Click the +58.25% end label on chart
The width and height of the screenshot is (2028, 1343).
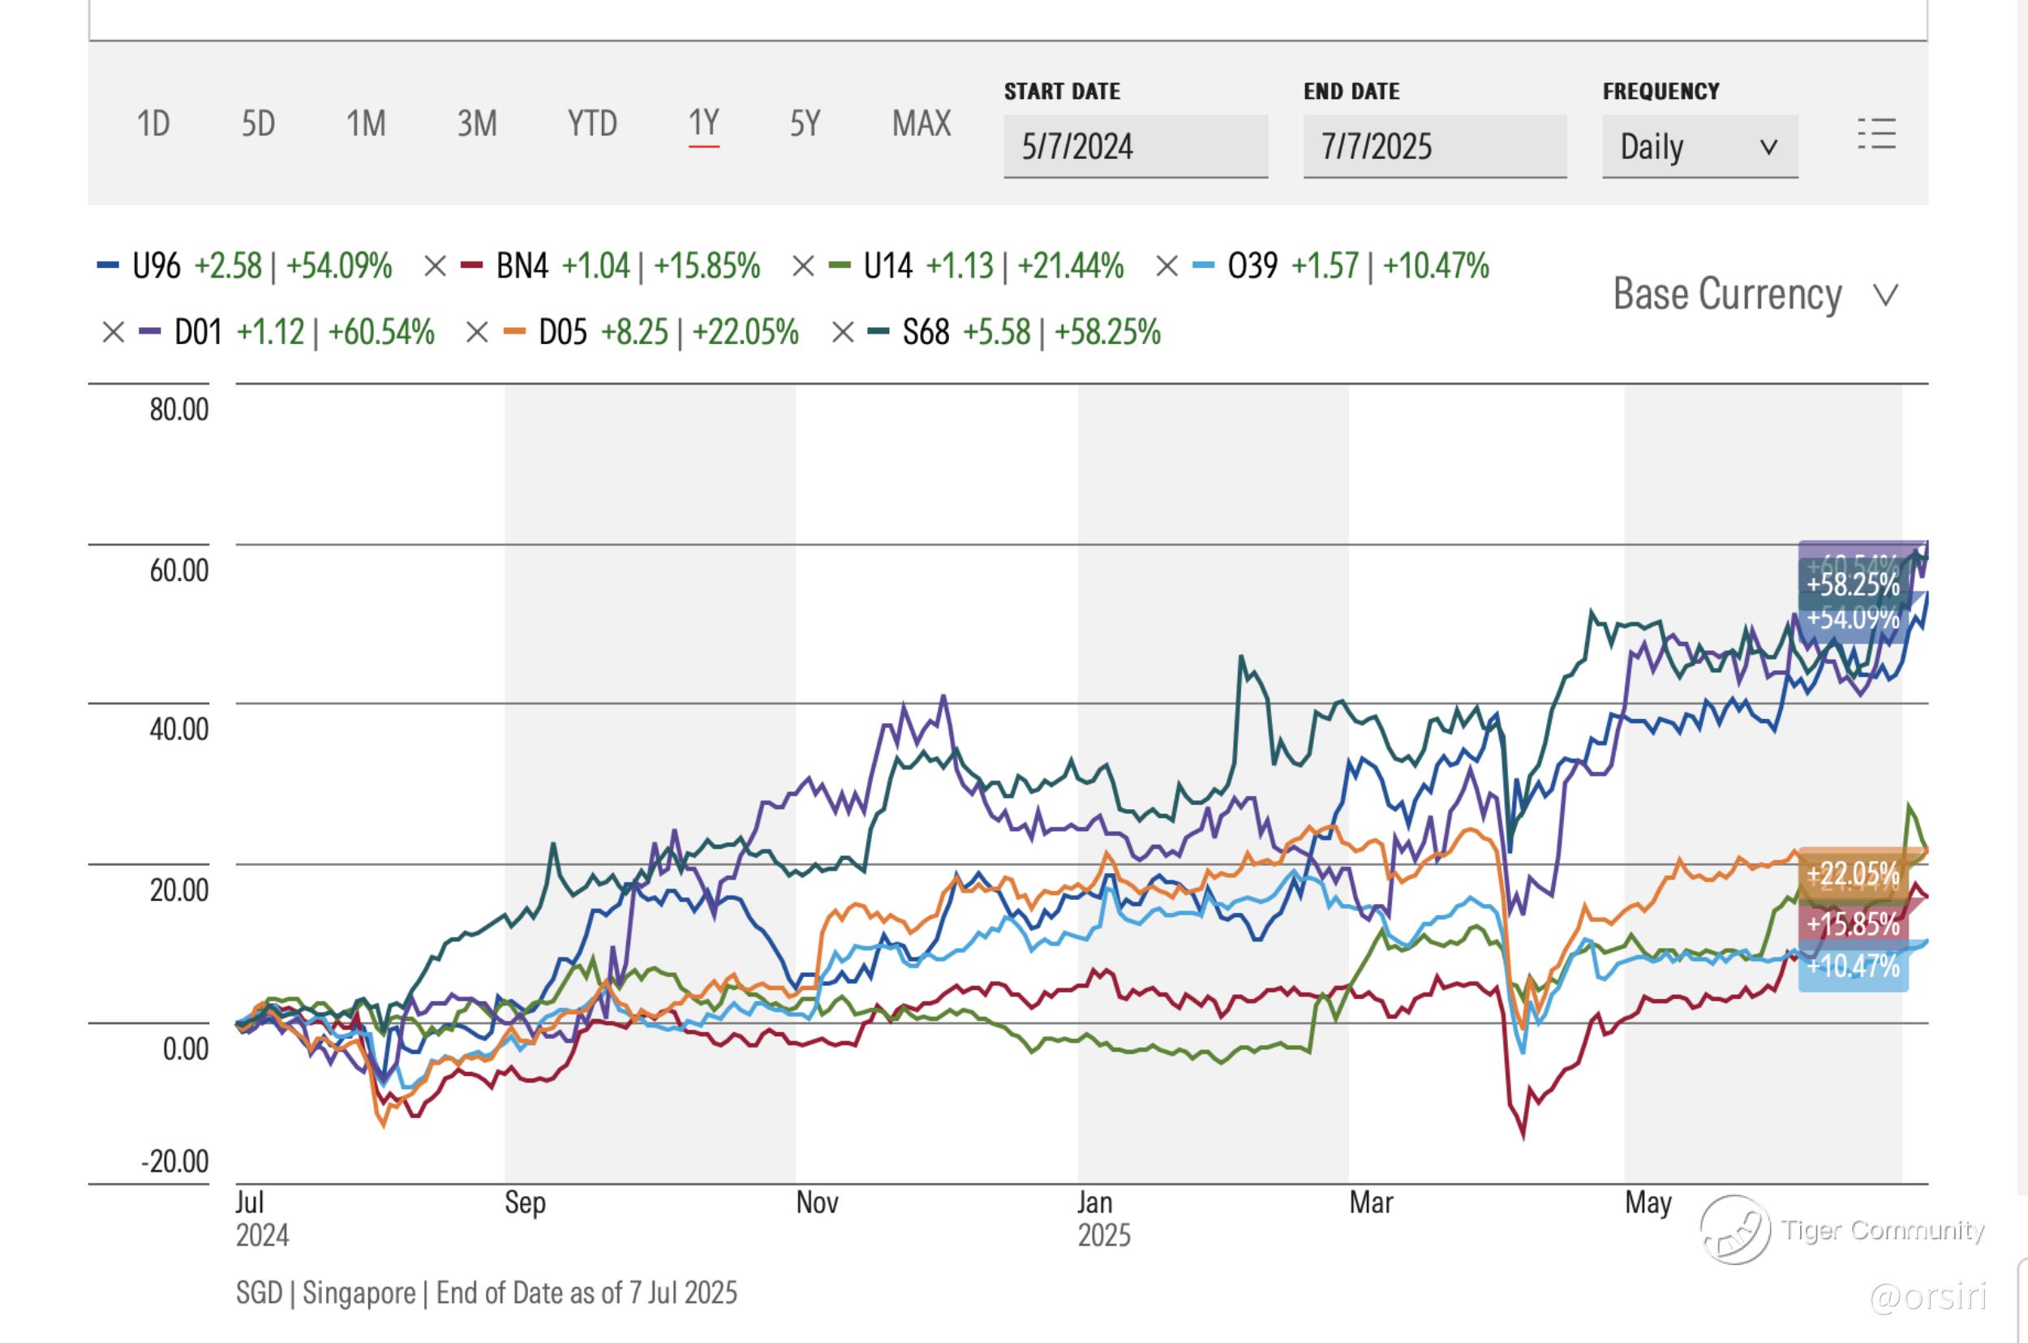[x=1853, y=585]
